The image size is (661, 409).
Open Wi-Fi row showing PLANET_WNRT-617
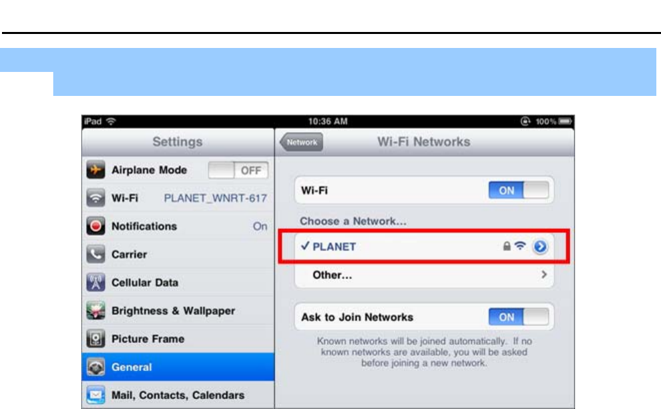pos(178,198)
